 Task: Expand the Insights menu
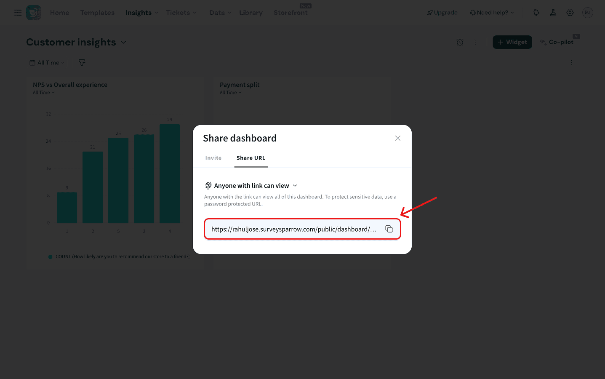coord(142,13)
